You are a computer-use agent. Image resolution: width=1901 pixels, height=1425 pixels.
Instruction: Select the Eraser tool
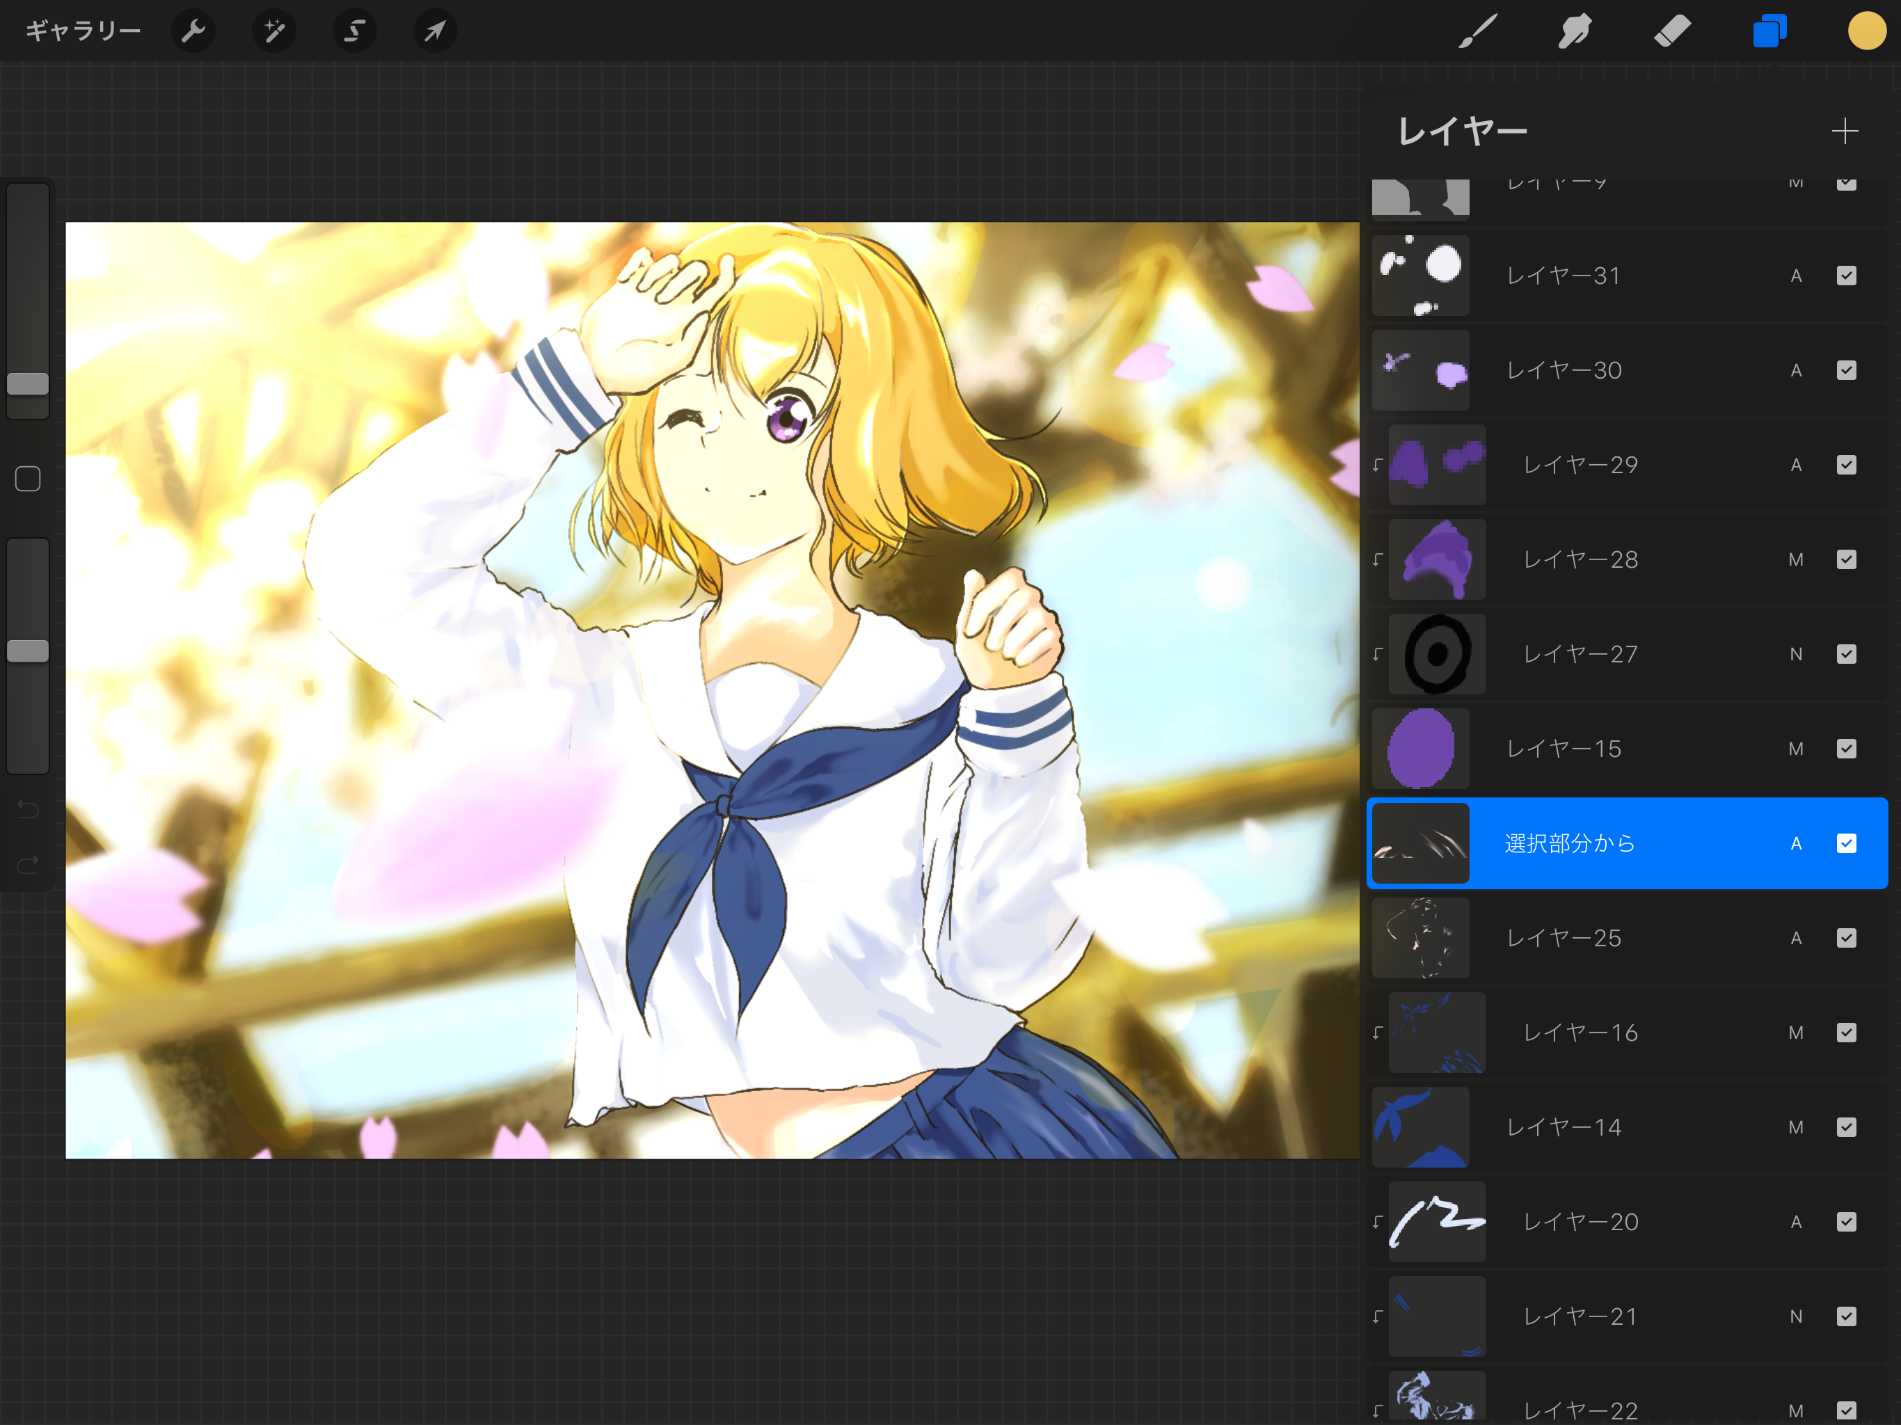(1672, 32)
